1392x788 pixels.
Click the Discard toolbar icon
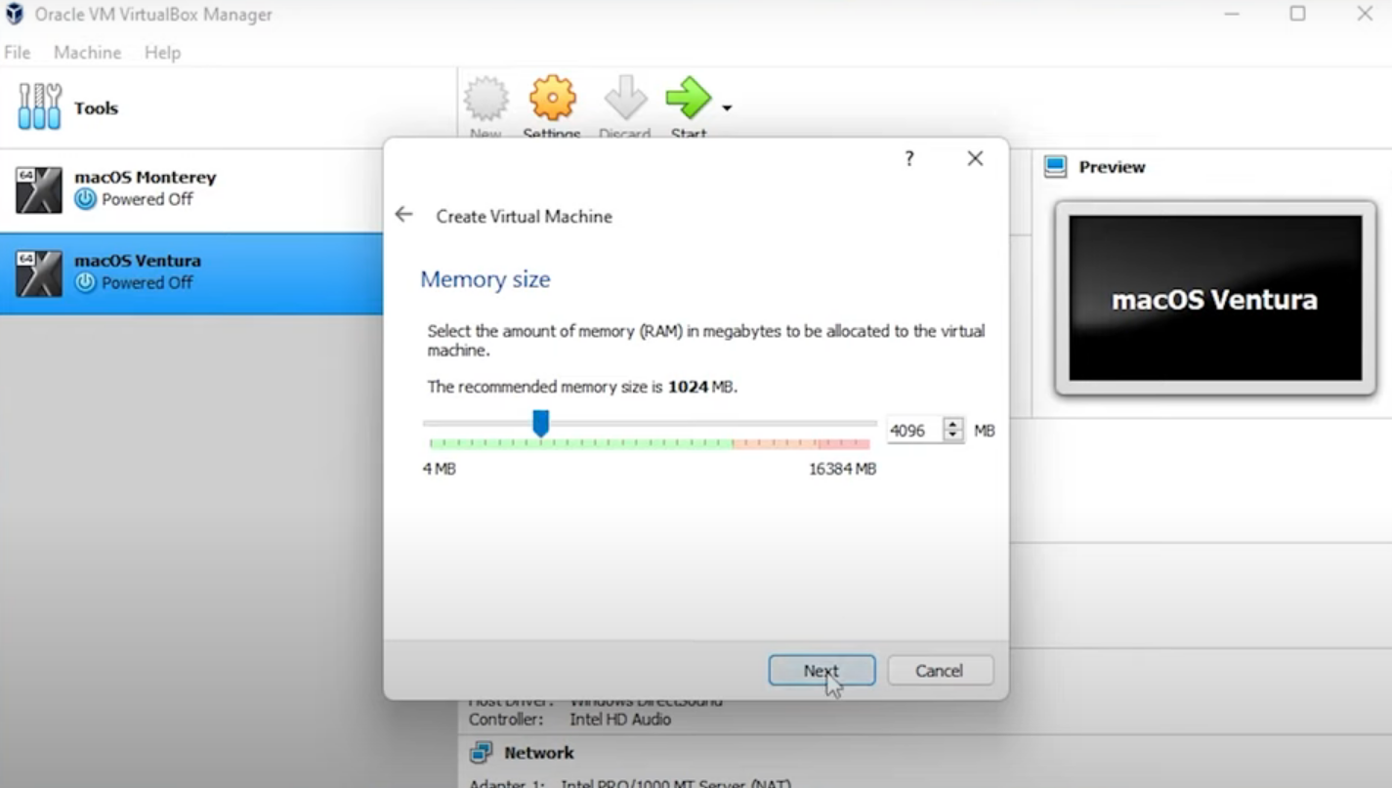625,99
